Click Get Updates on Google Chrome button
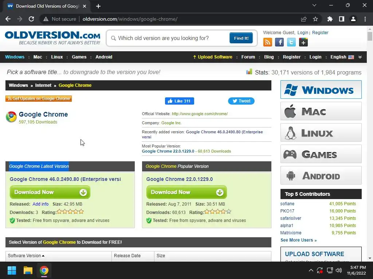 pos(39,98)
